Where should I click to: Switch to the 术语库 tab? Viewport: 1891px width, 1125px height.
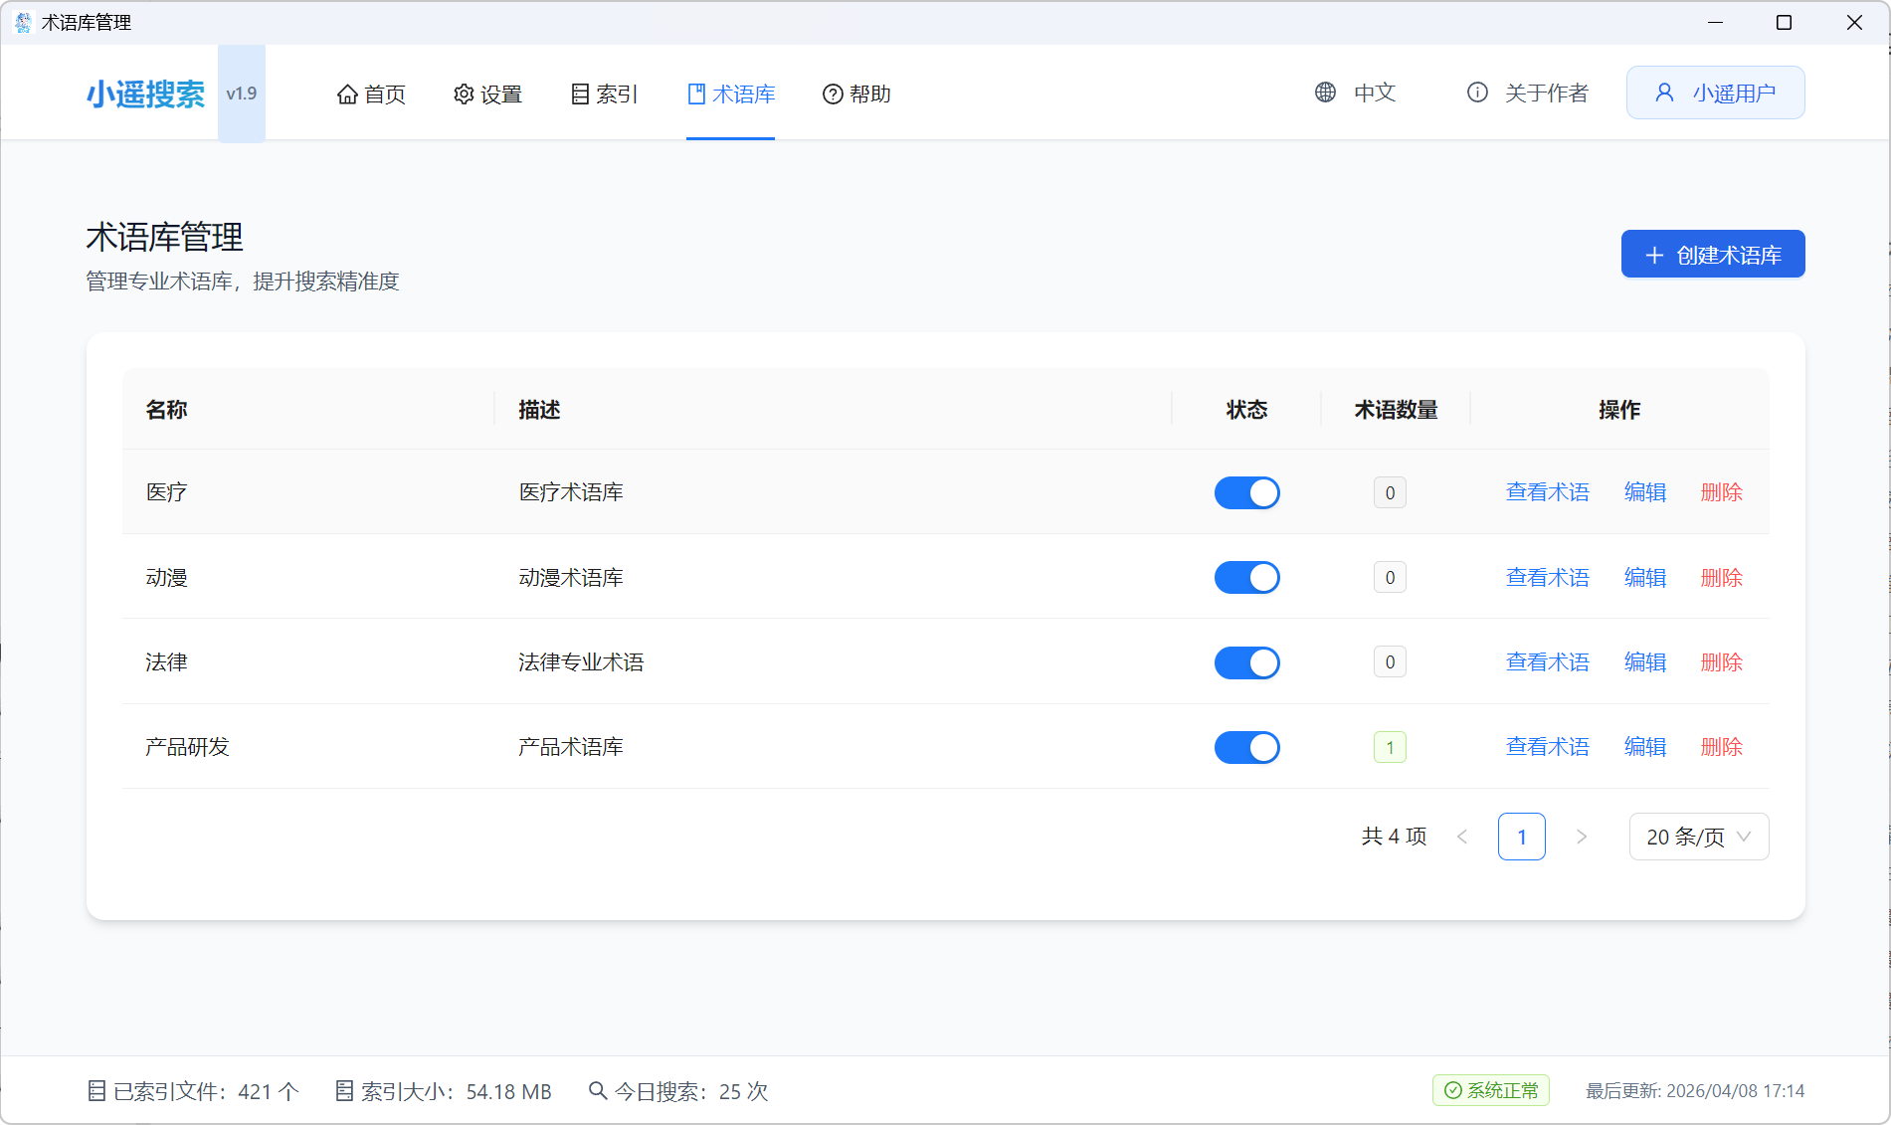(x=731, y=94)
